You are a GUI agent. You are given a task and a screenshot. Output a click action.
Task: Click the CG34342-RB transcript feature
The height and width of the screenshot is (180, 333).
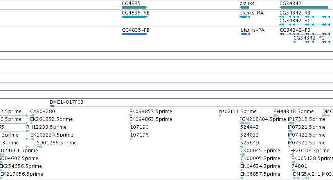305,17
